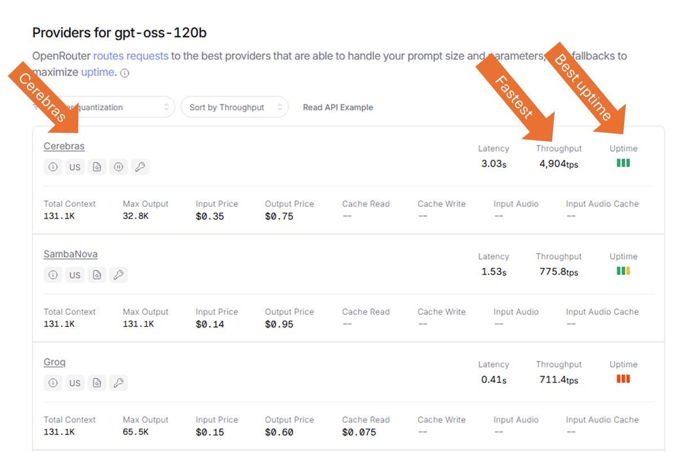Open the Sort by Throughput dropdown

point(234,107)
